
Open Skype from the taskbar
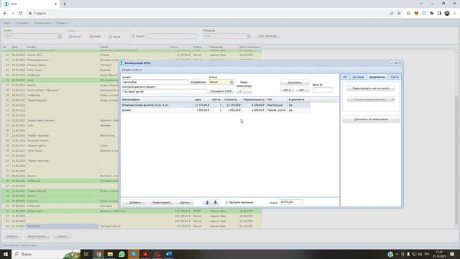134,254
